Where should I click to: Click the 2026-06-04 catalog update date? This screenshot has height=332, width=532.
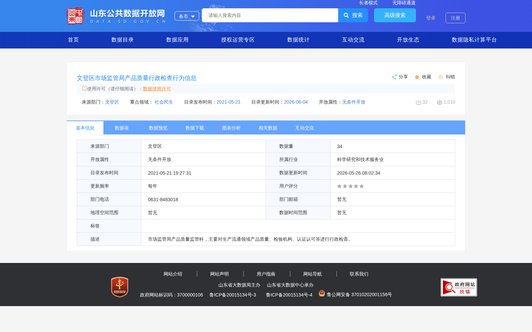click(x=296, y=102)
